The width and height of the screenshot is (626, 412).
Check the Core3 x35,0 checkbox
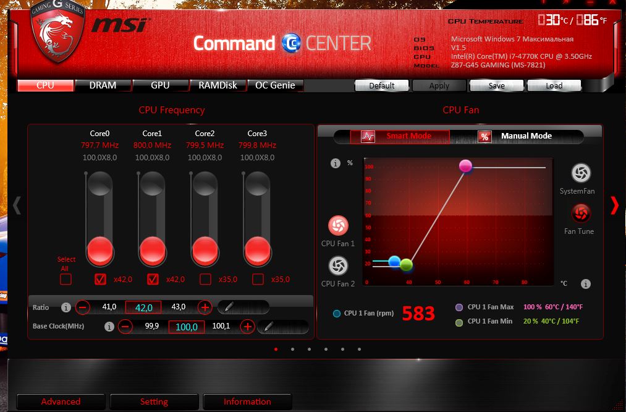258,279
